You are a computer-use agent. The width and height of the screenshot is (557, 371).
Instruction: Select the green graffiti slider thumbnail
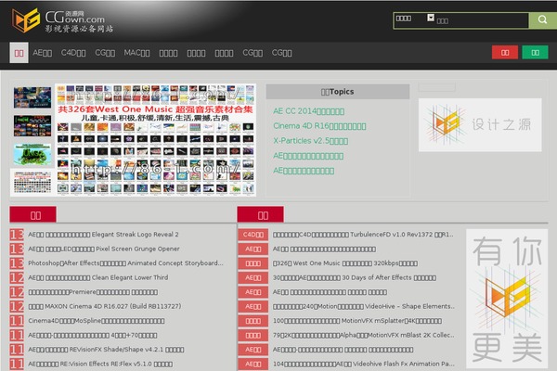click(x=32, y=155)
